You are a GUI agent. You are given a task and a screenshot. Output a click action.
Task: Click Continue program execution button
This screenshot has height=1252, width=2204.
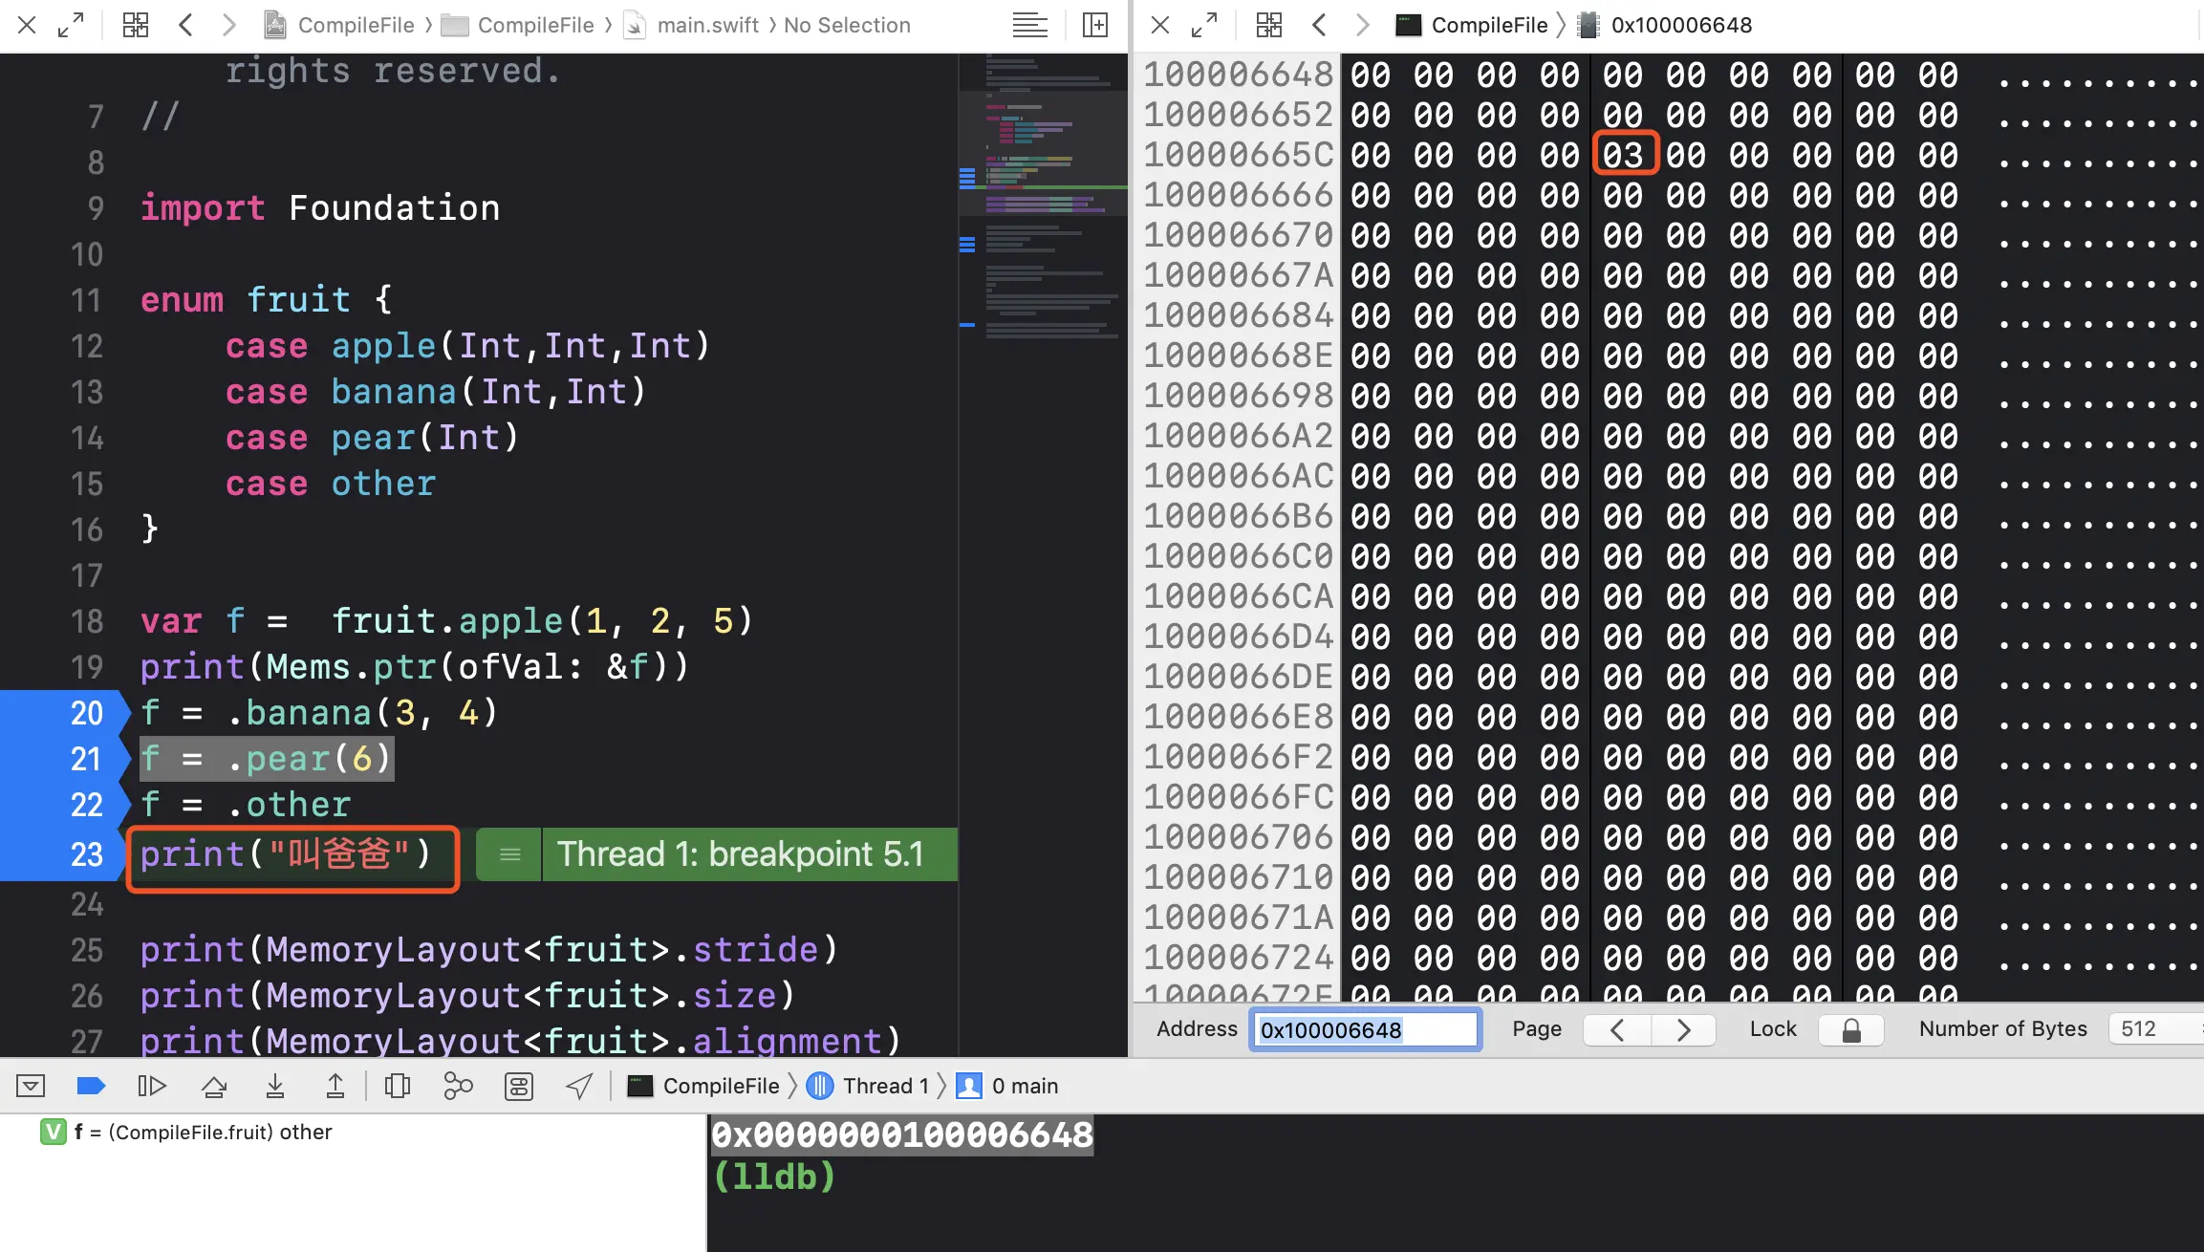pyautogui.click(x=152, y=1086)
